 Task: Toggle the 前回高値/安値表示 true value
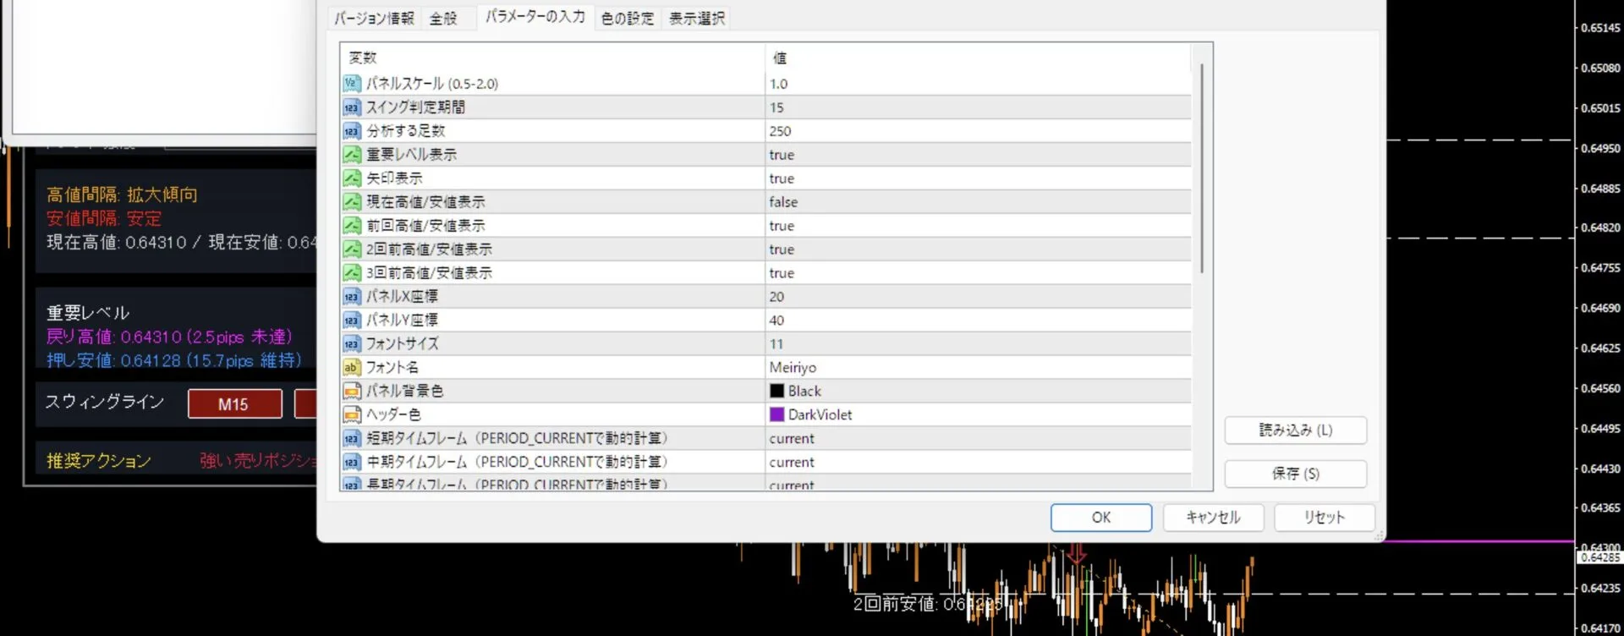[x=782, y=226]
